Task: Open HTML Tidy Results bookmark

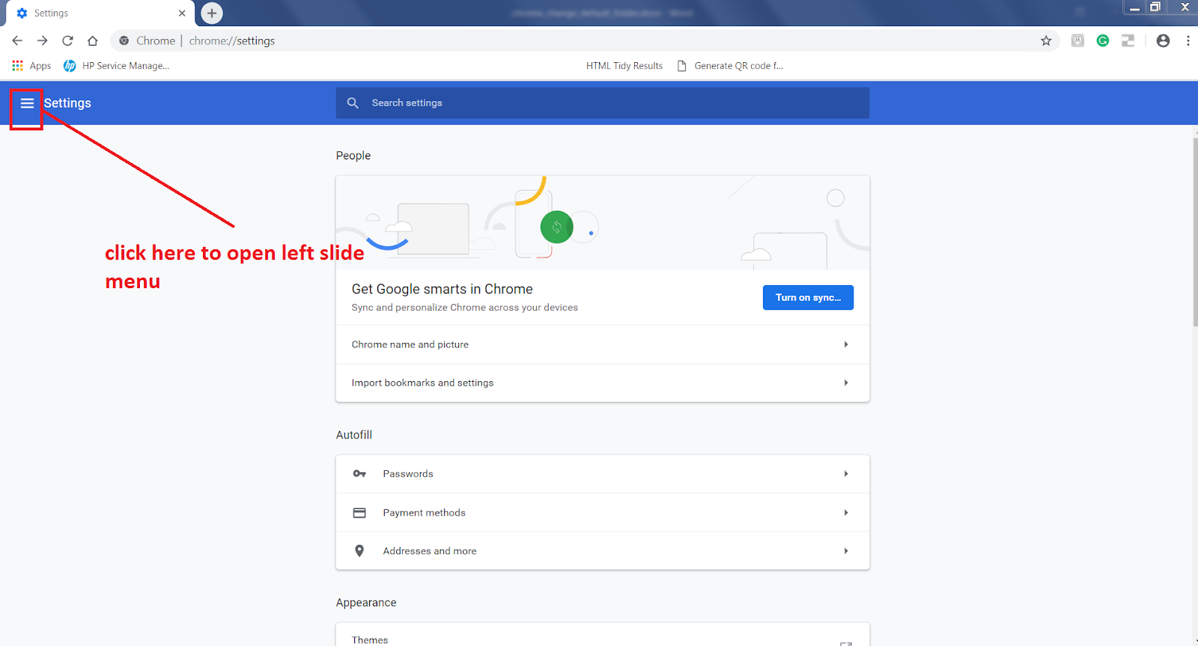Action: (x=624, y=66)
